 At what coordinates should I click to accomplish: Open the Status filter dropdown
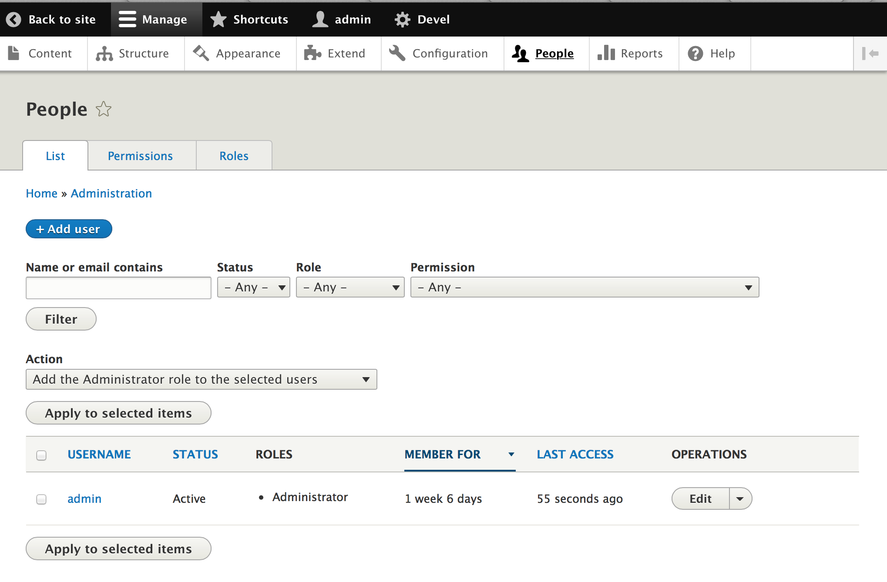pyautogui.click(x=254, y=288)
